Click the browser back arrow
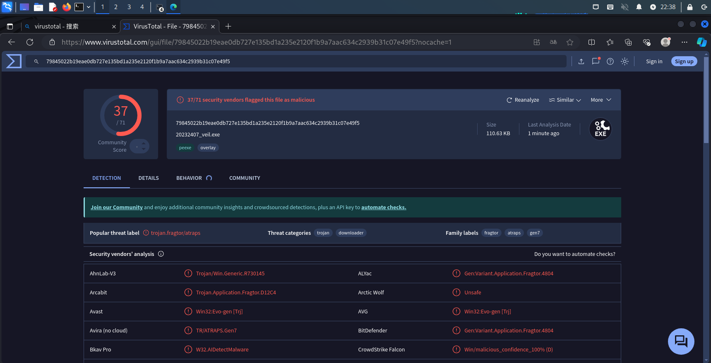 12,42
